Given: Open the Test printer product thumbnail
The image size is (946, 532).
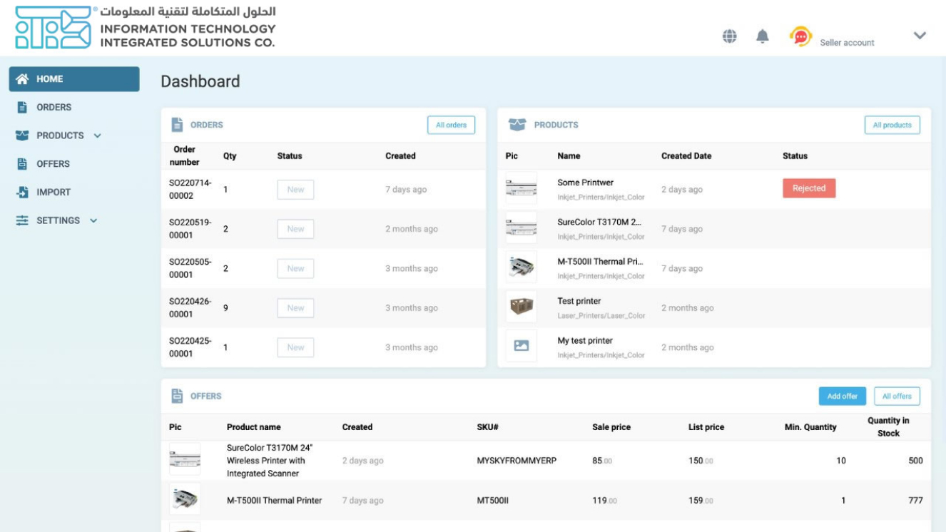Looking at the screenshot, I should (x=521, y=307).
